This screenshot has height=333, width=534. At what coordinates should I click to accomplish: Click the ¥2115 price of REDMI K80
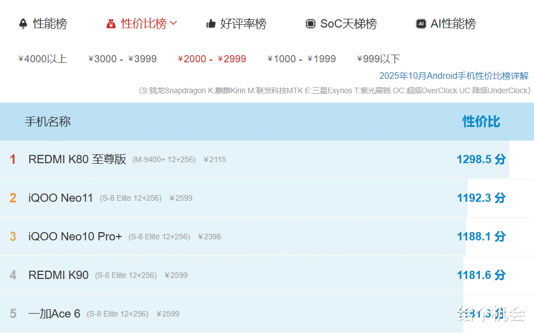click(215, 159)
